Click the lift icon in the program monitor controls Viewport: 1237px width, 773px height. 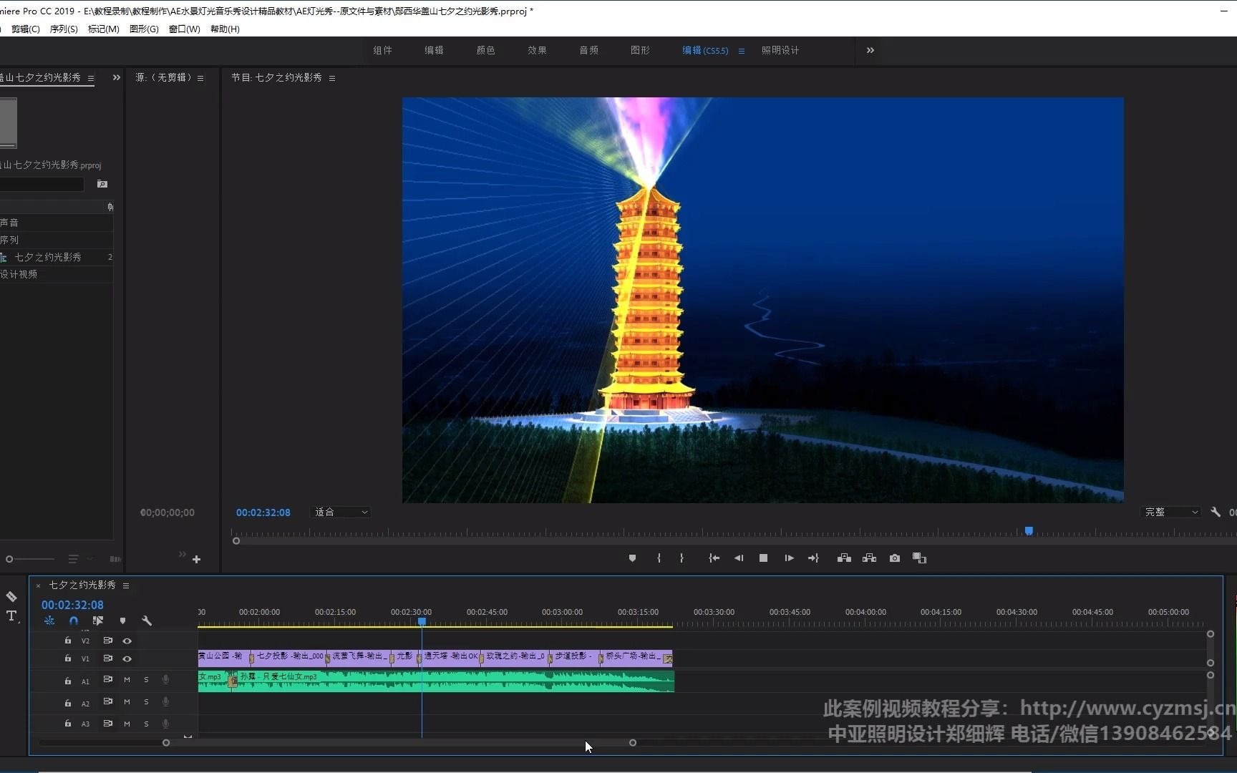844,558
